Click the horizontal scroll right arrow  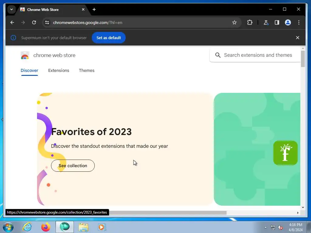pos(298,213)
